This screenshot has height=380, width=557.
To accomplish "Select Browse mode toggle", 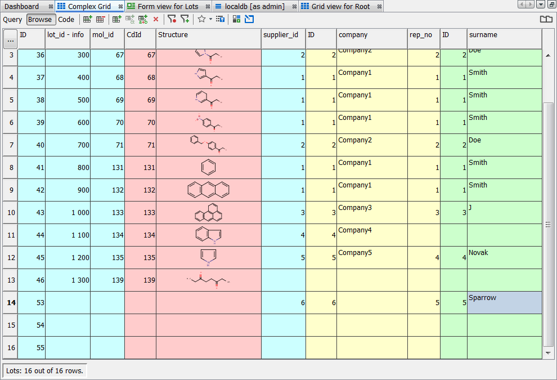I will (41, 19).
